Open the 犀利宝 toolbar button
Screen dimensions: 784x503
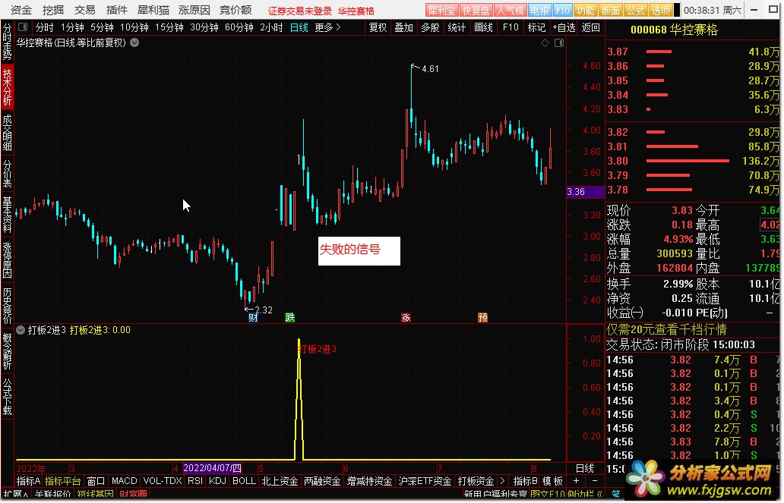[441, 11]
